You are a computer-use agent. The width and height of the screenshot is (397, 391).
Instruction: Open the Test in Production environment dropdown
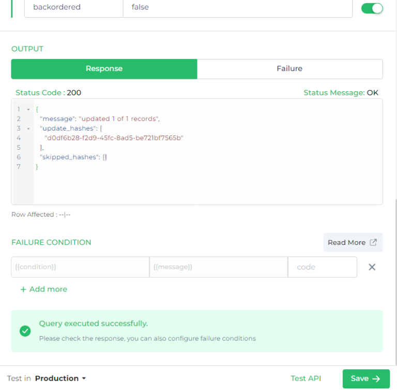pos(60,379)
